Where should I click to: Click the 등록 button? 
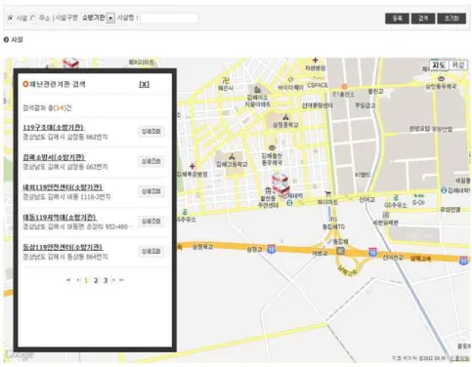click(x=397, y=19)
